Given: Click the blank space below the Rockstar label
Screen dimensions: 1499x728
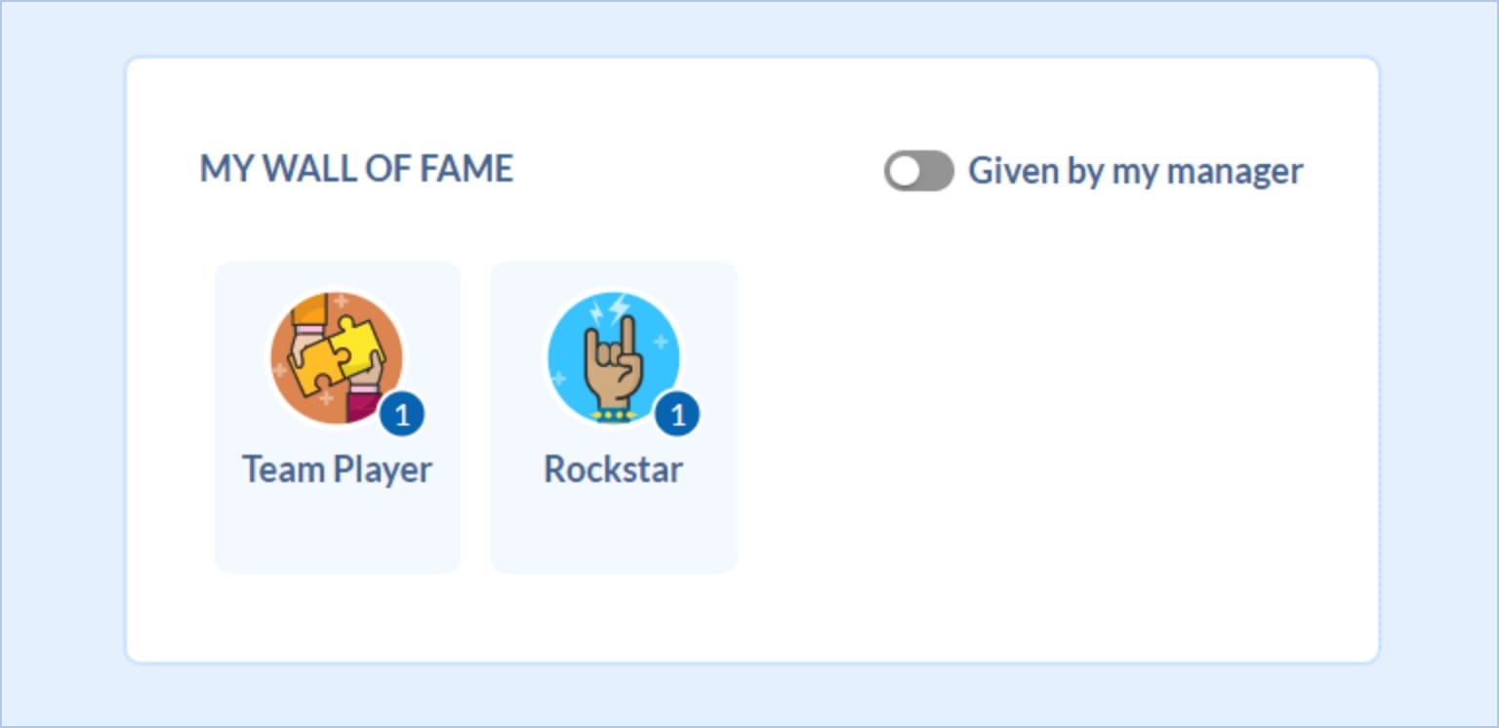Looking at the screenshot, I should [613, 532].
